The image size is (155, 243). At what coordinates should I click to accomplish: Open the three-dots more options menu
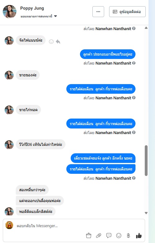pyautogui.click(x=98, y=11)
